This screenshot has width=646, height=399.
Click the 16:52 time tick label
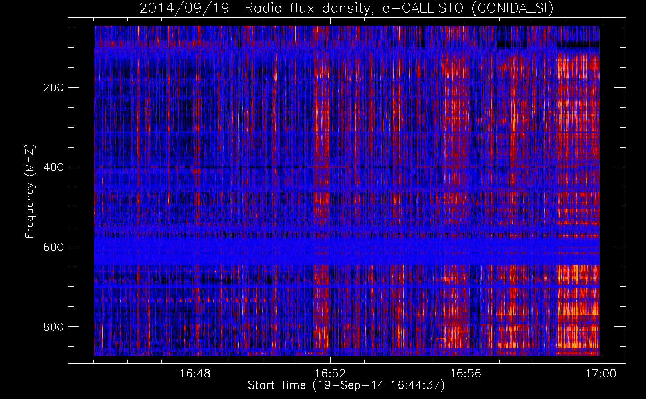coord(330,374)
